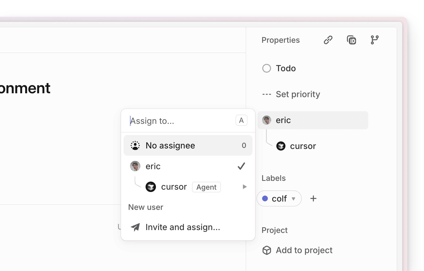Select No assignee in the list

(170, 145)
